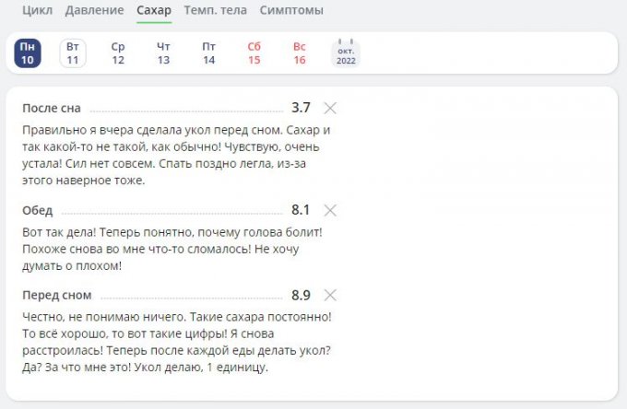
Task: Remove the 'Обед' 8.1 record
Action: pos(331,210)
